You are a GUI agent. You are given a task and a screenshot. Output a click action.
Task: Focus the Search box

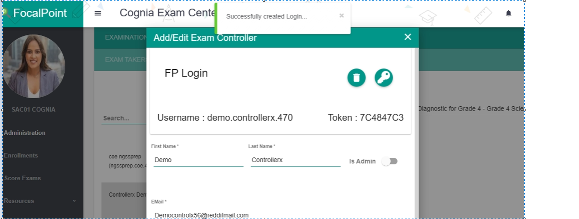pyautogui.click(x=124, y=118)
